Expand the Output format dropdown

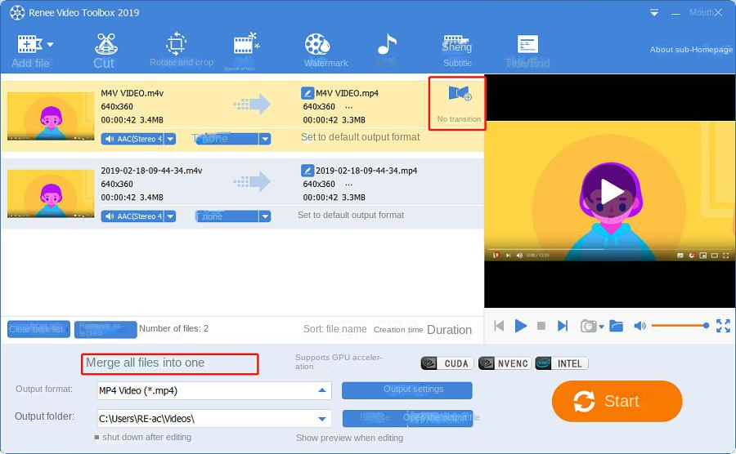323,390
